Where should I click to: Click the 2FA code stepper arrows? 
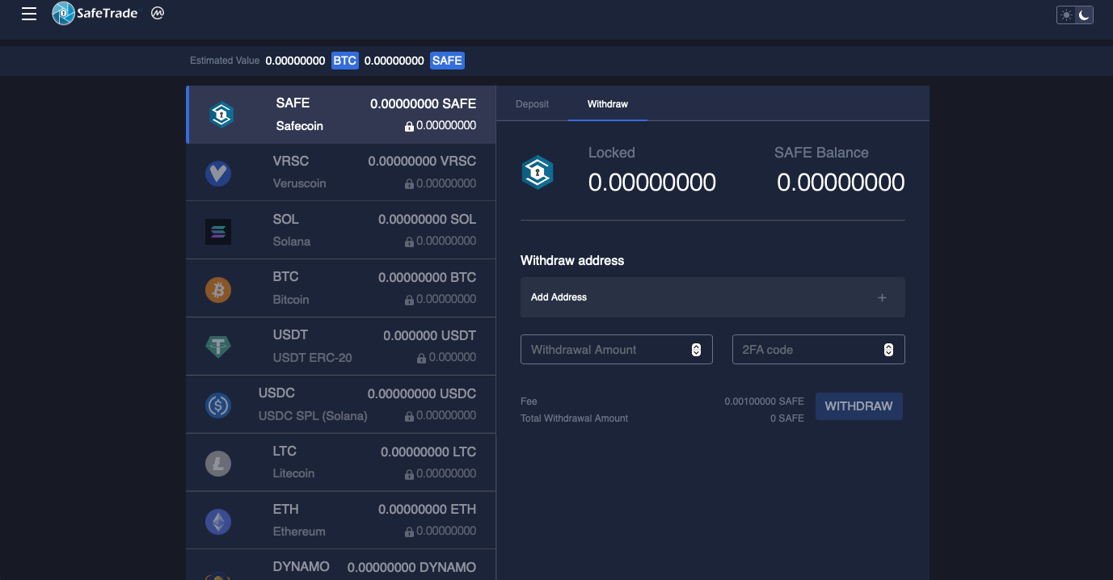pyautogui.click(x=887, y=349)
